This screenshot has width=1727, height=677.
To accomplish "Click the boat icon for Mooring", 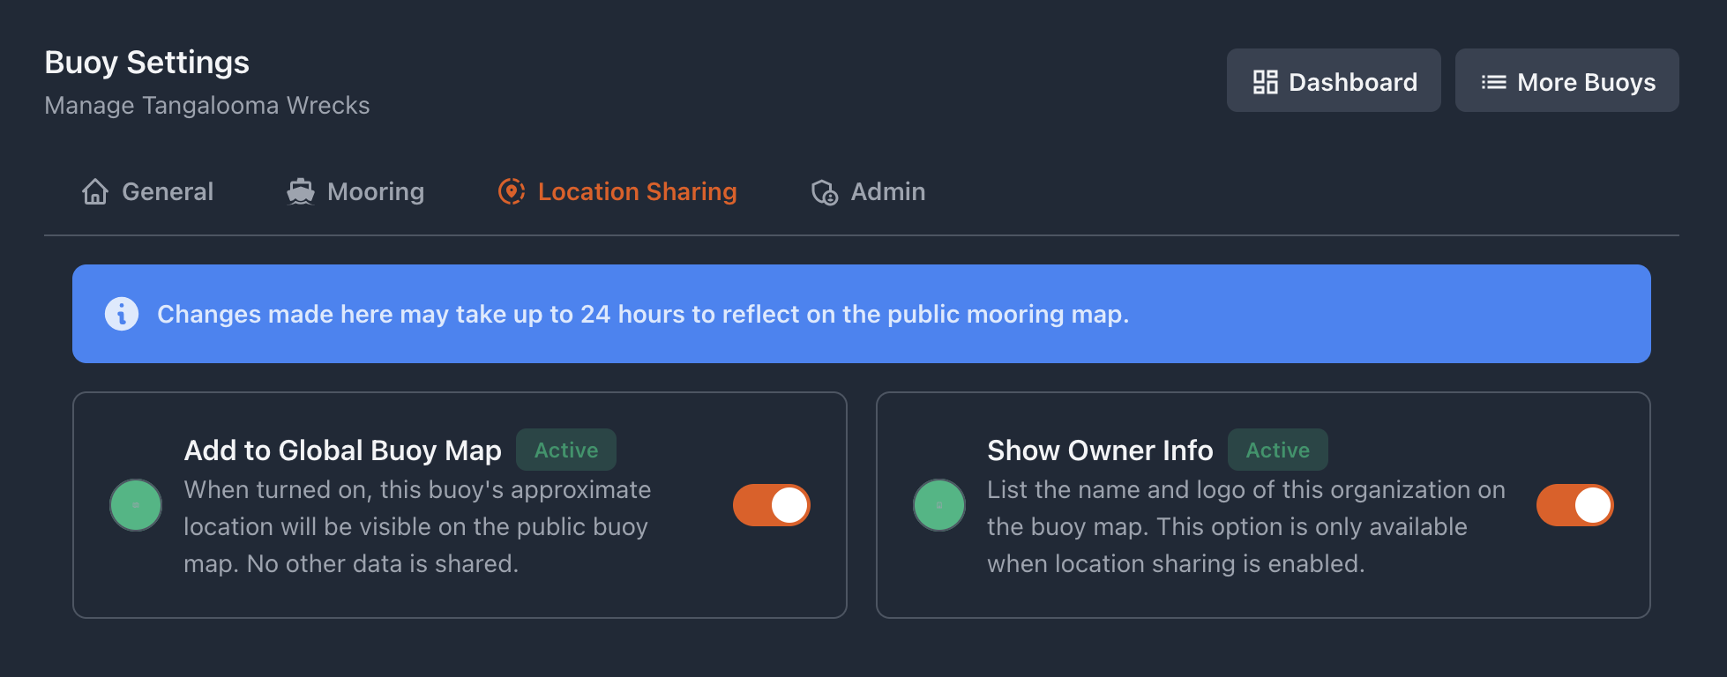I will pyautogui.click(x=301, y=191).
